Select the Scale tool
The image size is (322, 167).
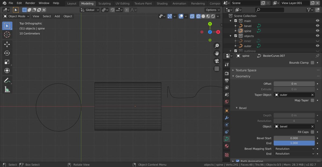(x=7, y=62)
